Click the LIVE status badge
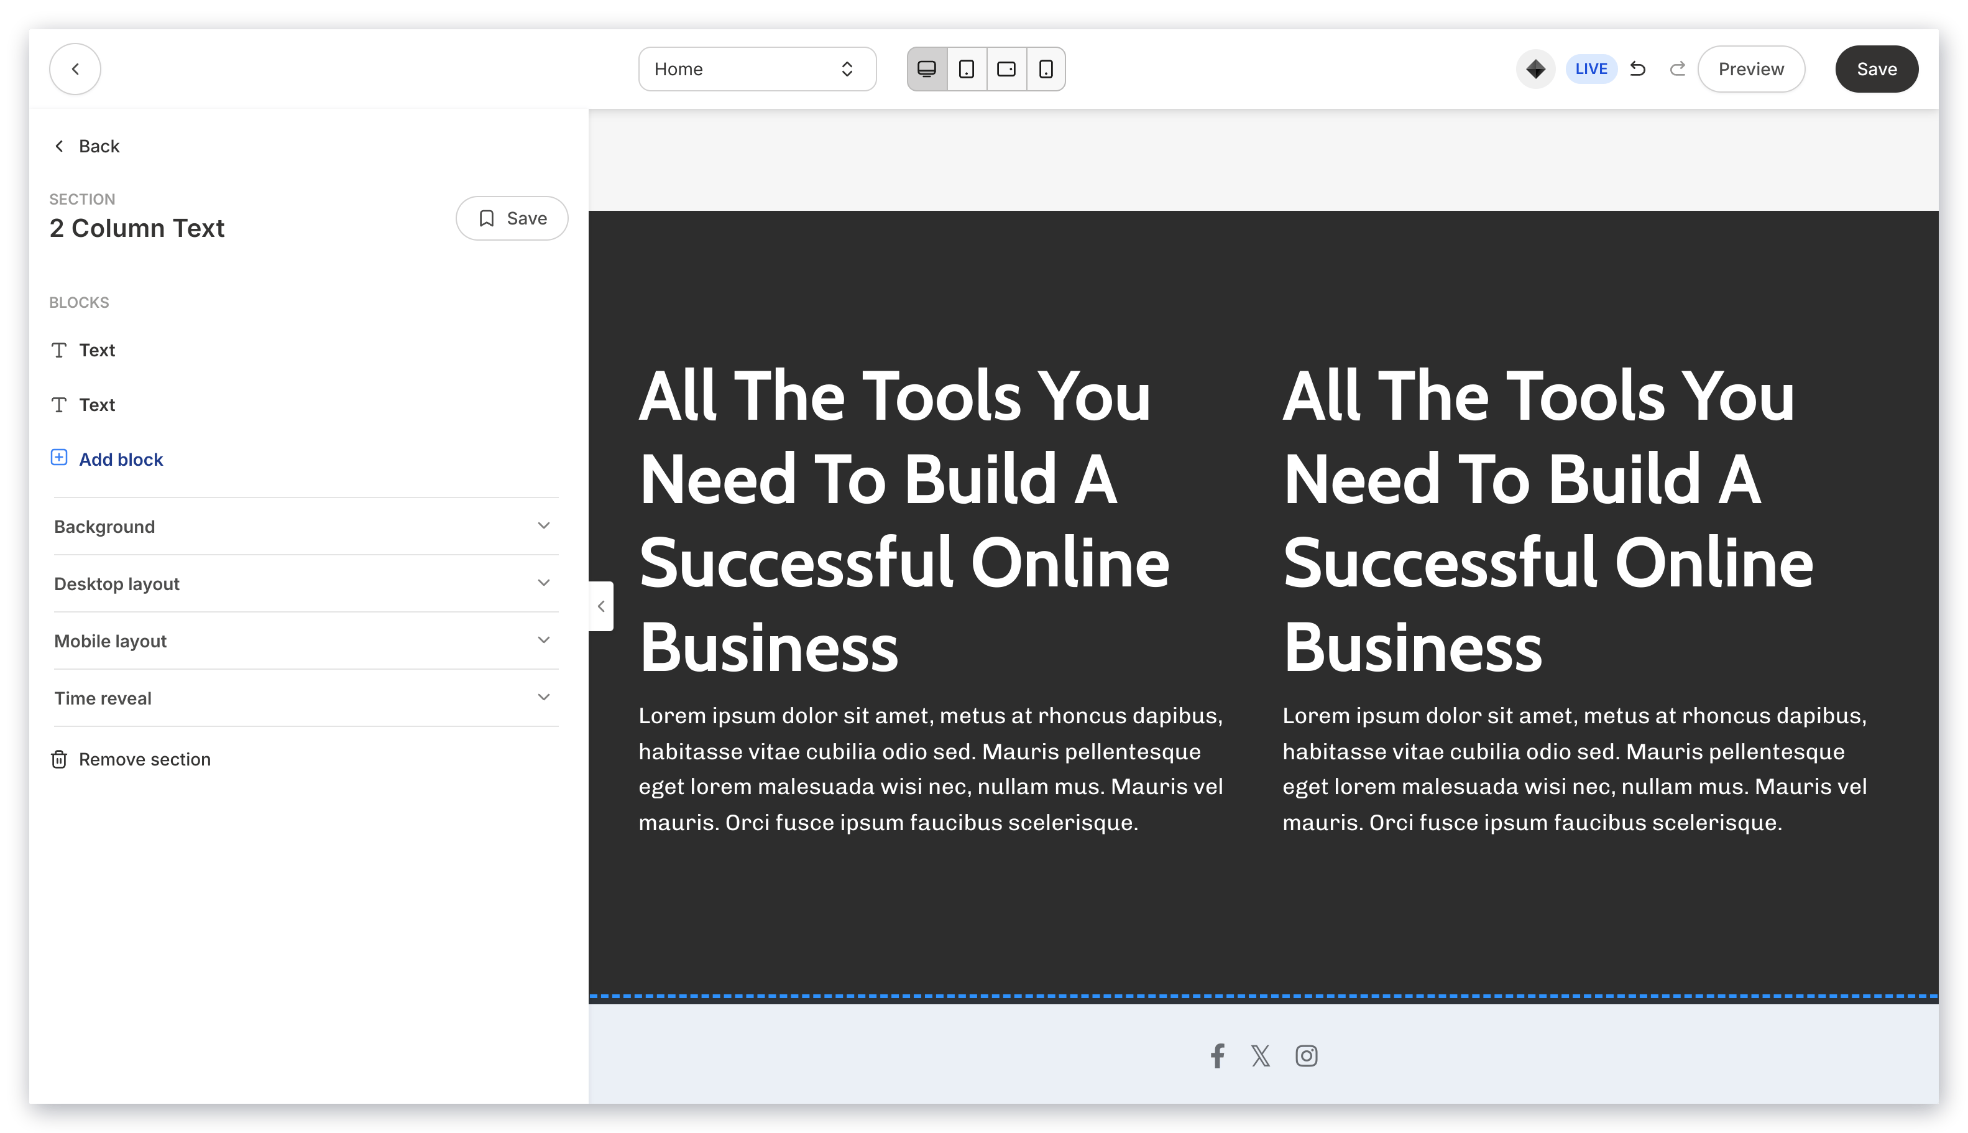Viewport: 1968px width, 1133px height. point(1590,69)
